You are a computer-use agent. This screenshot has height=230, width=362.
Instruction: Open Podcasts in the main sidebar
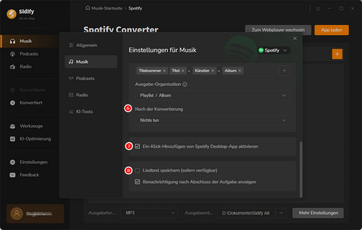pyautogui.click(x=29, y=54)
